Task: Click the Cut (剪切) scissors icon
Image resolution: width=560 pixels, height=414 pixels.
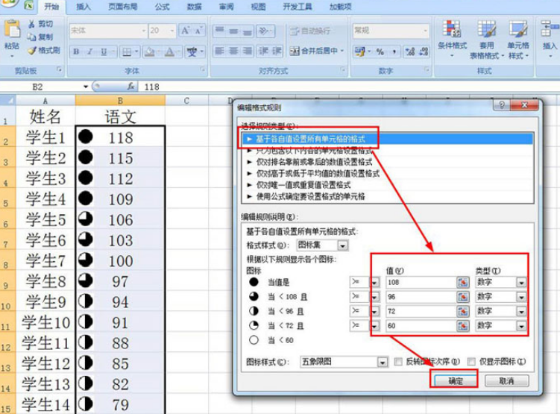Action: click(x=32, y=25)
